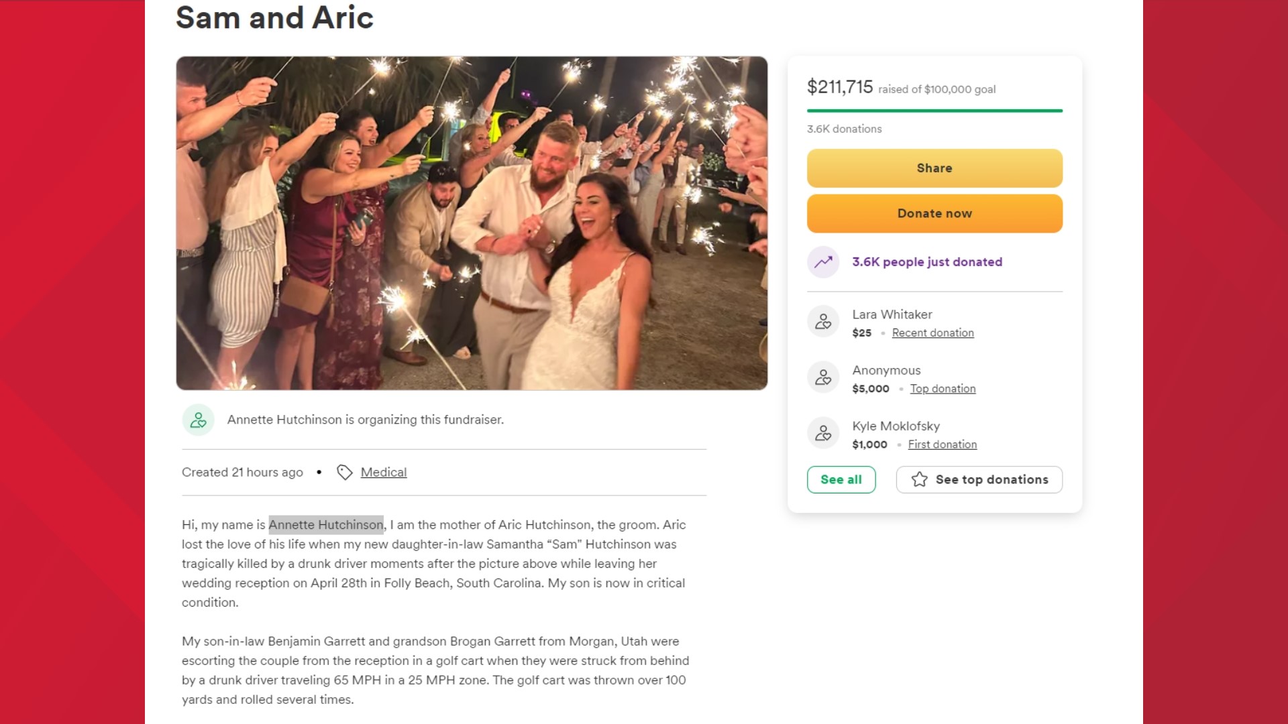This screenshot has width=1288, height=724.
Task: Click the First donation link
Action: pos(942,444)
